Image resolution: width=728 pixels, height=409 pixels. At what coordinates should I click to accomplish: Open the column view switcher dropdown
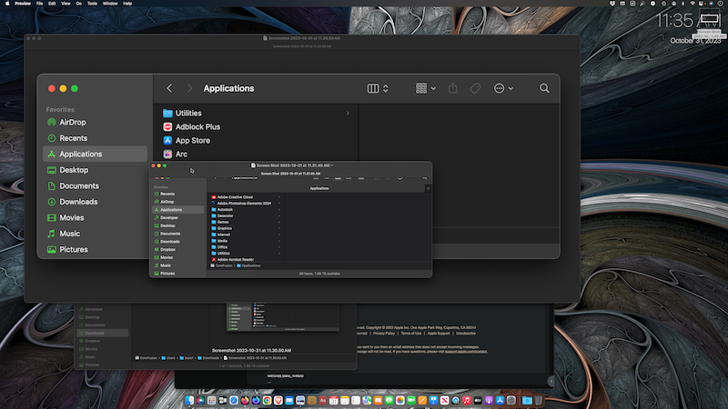click(x=378, y=88)
